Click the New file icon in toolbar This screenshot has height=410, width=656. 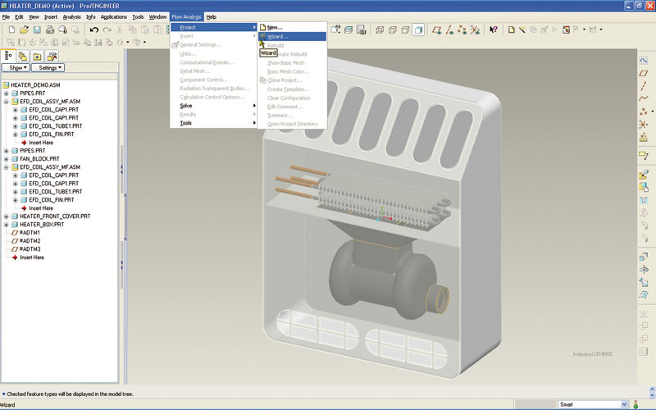coord(11,30)
